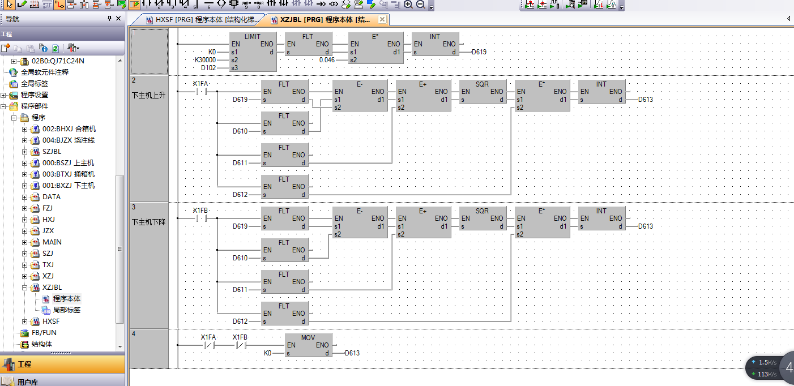The width and height of the screenshot is (794, 386).
Task: Close the XZJBL [PRG] tab
Action: (x=382, y=20)
